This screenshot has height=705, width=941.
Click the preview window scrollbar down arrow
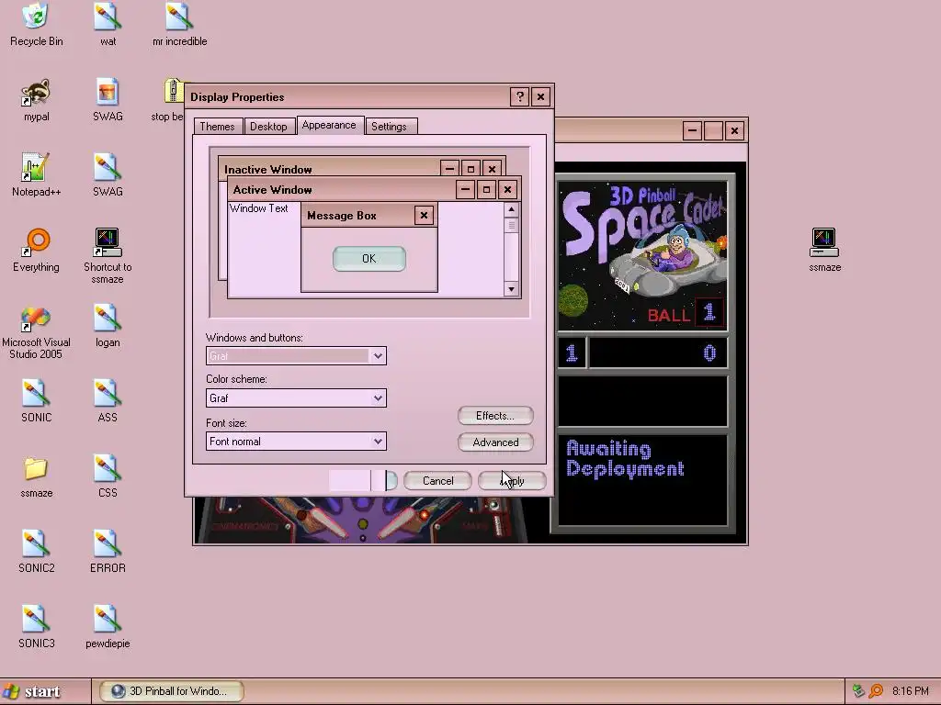511,289
